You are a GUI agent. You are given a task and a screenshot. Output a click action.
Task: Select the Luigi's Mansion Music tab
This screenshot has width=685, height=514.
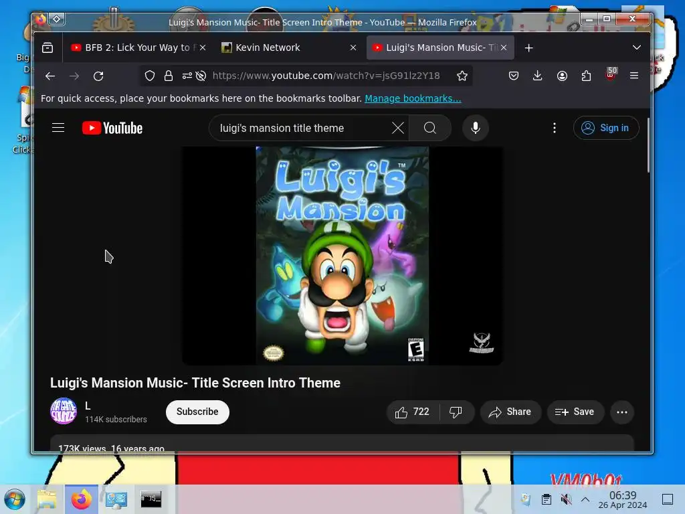pos(440,48)
